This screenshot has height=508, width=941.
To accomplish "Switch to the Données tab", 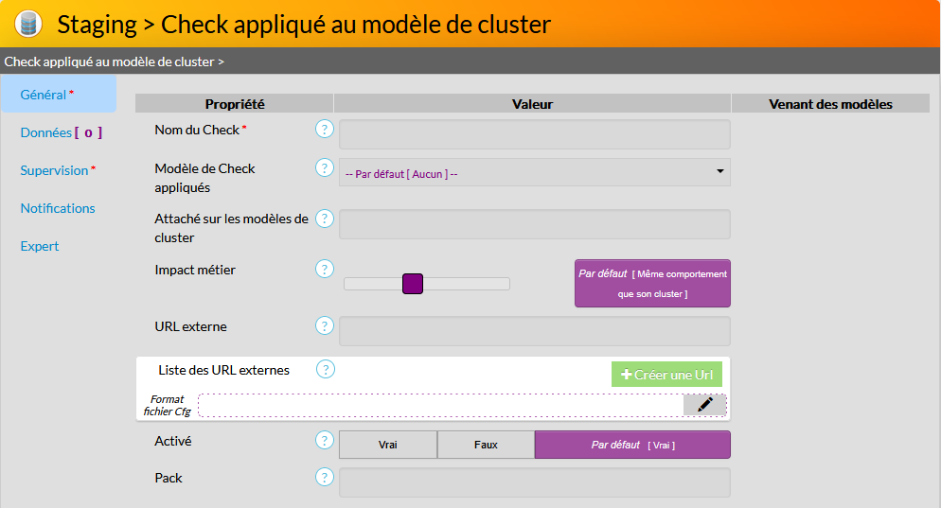I will pos(60,132).
